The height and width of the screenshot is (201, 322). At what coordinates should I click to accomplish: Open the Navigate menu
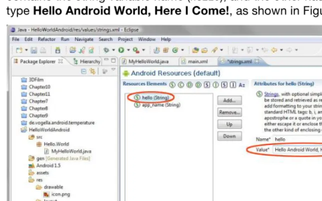click(x=84, y=39)
